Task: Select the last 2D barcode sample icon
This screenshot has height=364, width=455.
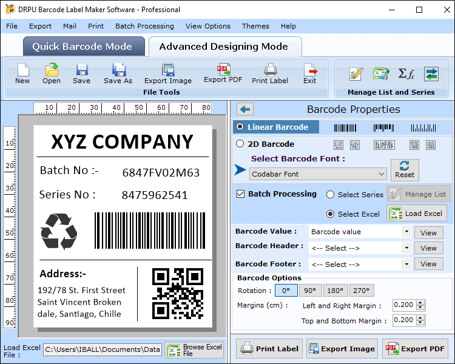Action: (x=431, y=145)
